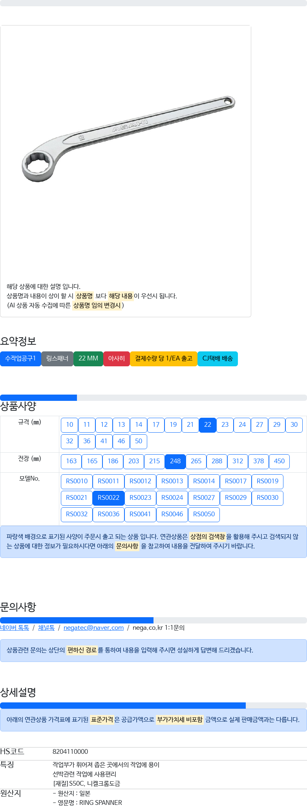This screenshot has width=307, height=808.
Task: Choose the highlighted 248 length option
Action: coord(175,461)
